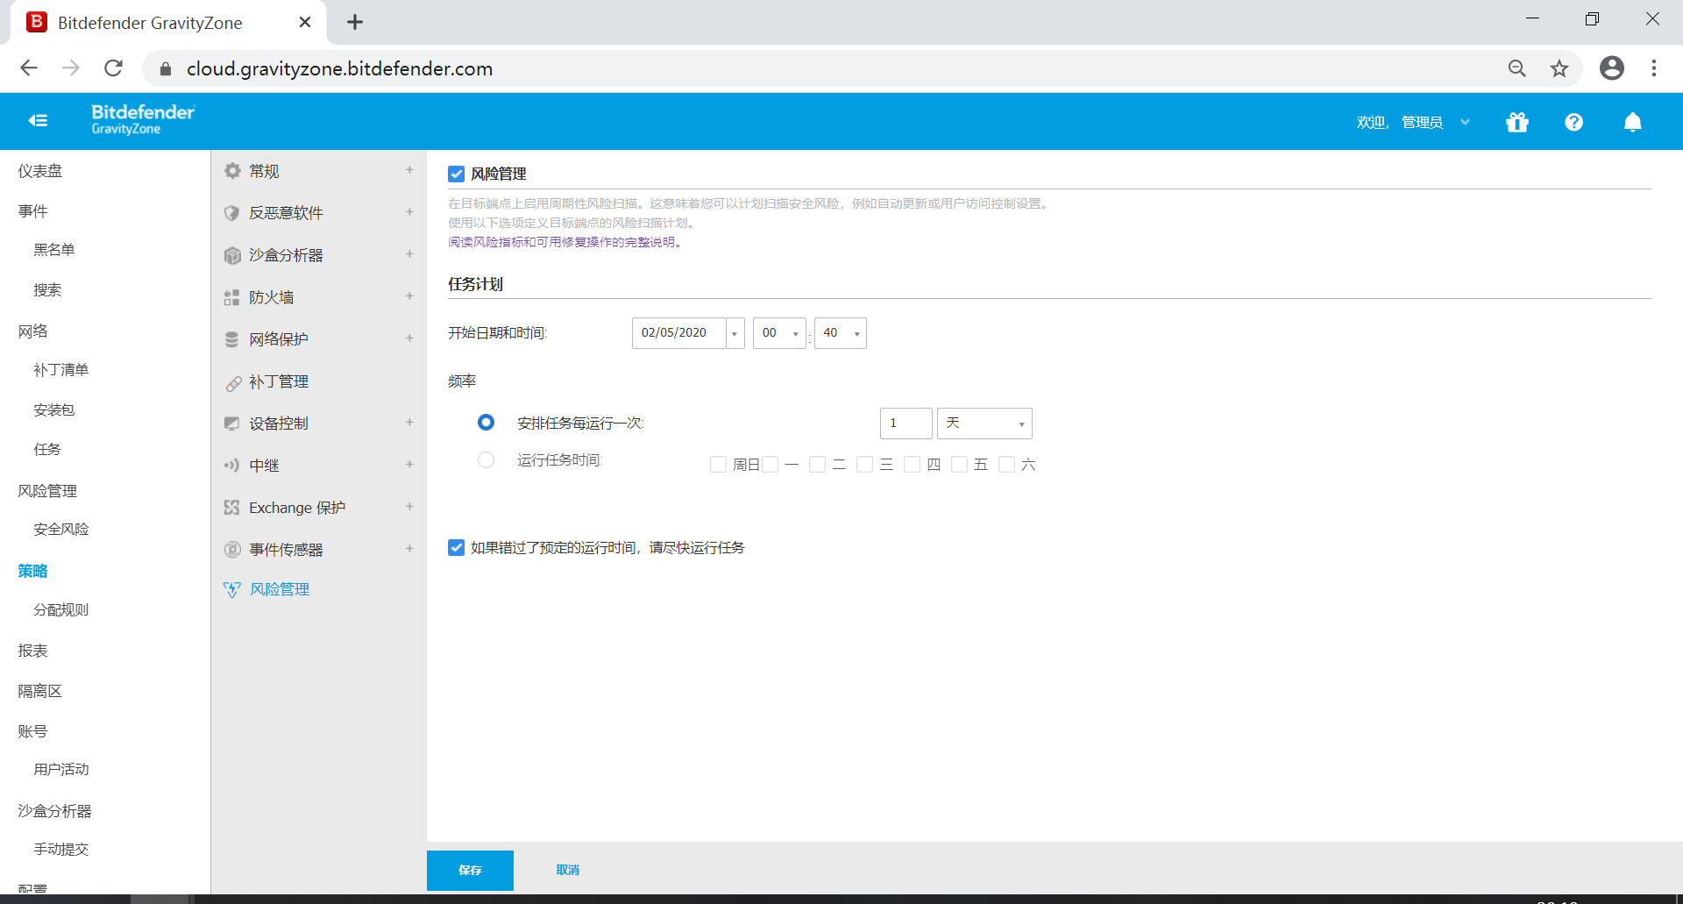
Task: Check the 三 (Wednesday) weekday checkbox
Action: tap(864, 465)
